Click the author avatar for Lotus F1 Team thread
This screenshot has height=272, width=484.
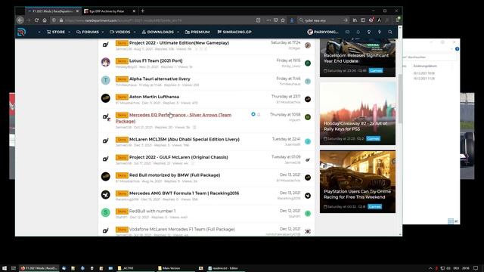pos(106,62)
